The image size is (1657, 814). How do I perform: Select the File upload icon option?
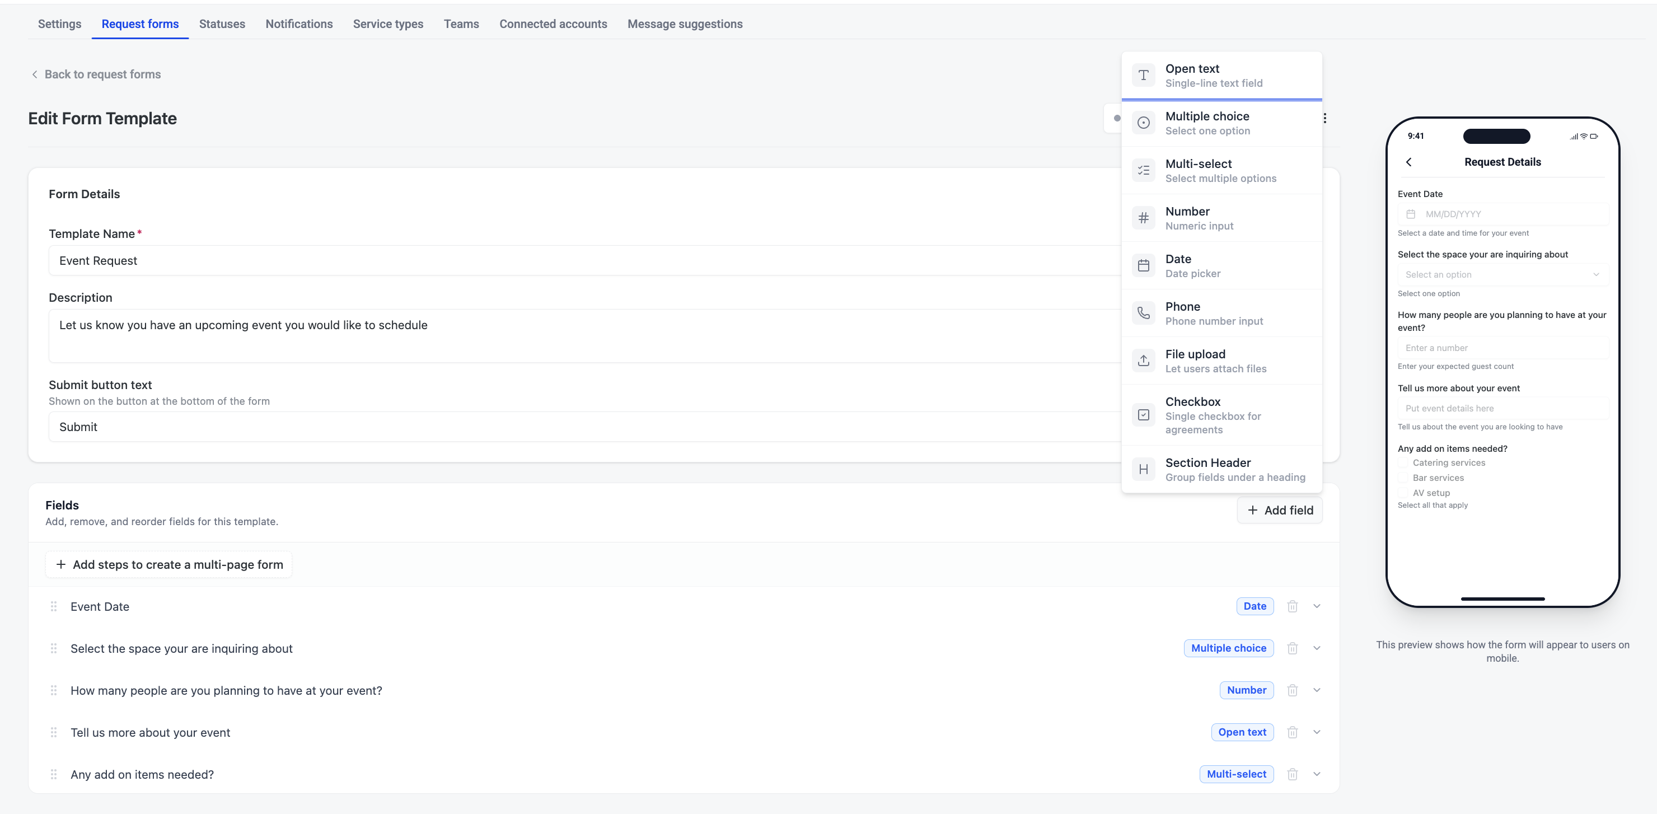[x=1143, y=361]
